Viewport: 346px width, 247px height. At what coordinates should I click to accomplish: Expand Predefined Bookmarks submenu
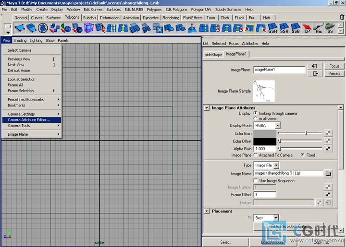point(32,99)
